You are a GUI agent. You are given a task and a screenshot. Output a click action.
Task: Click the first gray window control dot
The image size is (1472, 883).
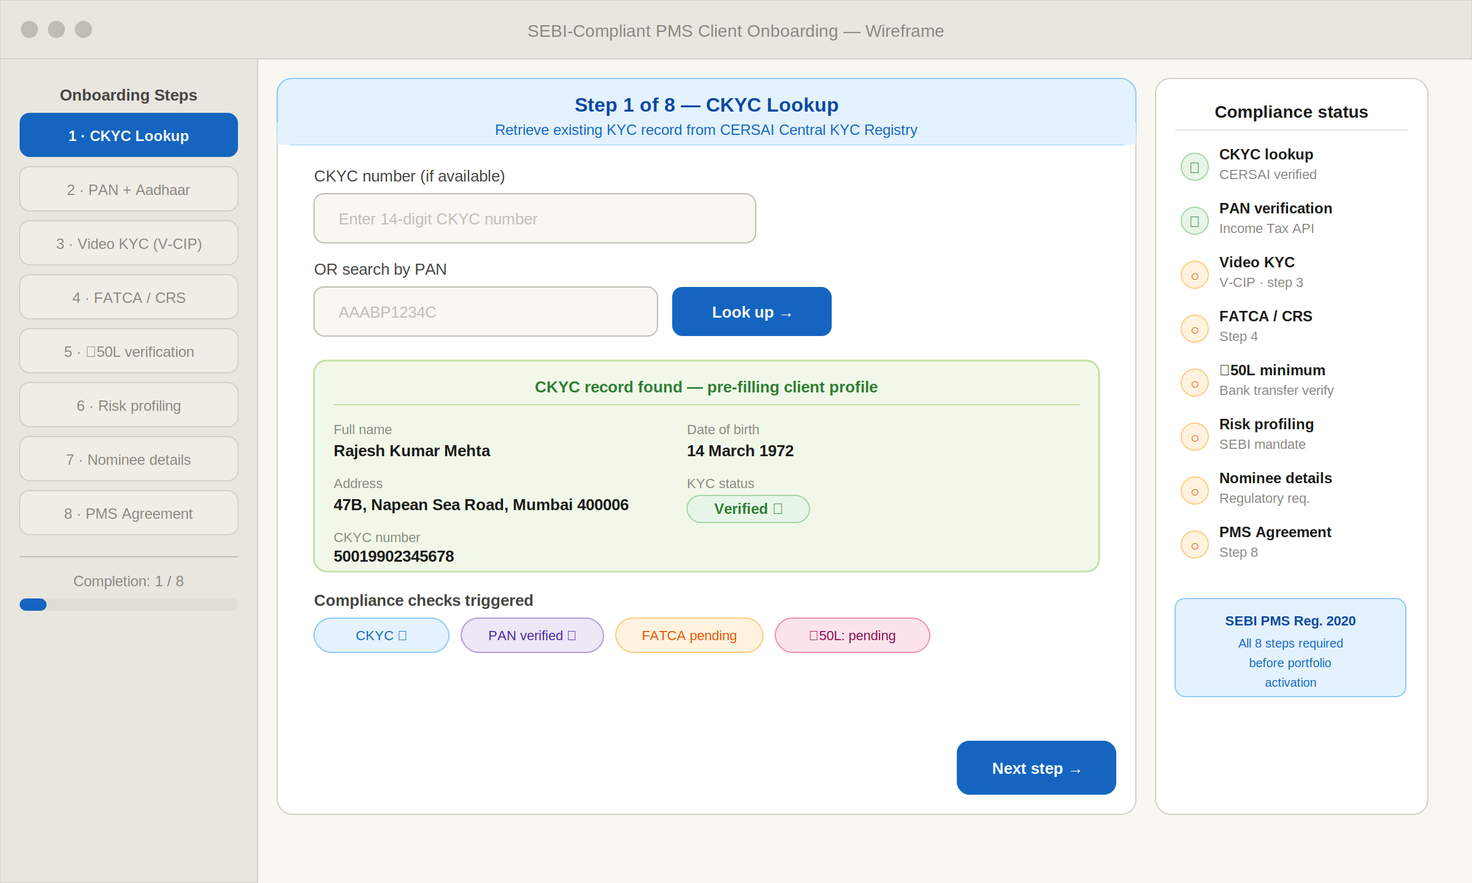[x=29, y=29]
